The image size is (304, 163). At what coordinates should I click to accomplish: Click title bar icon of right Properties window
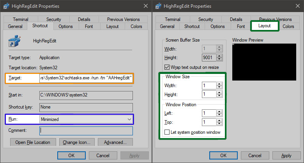pos(158,6)
